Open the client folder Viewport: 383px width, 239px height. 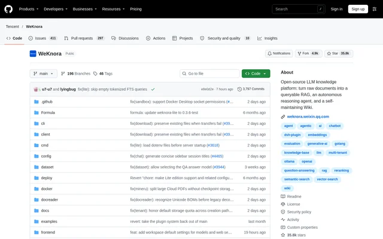[45, 134]
